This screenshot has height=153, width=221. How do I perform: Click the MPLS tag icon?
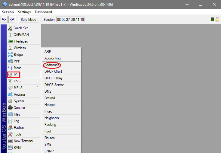[10, 88]
